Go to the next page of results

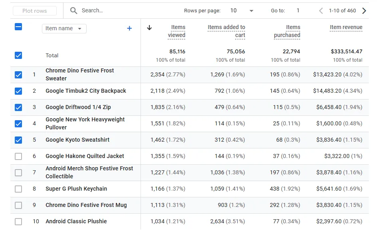(x=364, y=11)
